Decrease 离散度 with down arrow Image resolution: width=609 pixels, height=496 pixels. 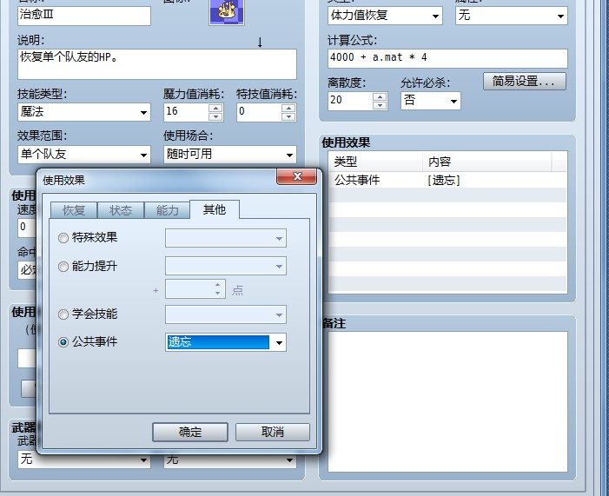pos(380,105)
